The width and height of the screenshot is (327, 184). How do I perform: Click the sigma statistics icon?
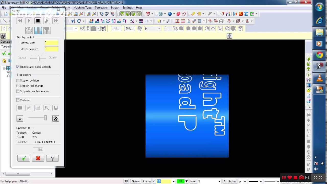coord(247,14)
